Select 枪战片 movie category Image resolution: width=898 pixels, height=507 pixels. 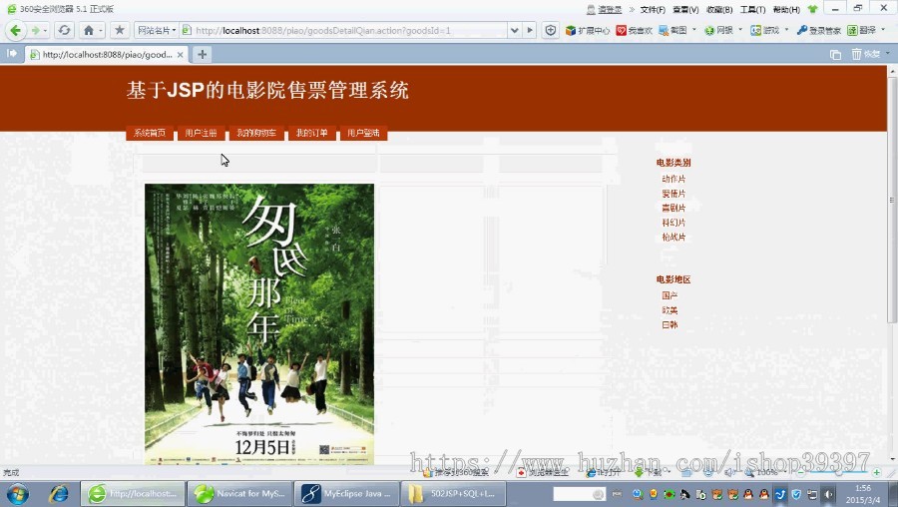[673, 238]
